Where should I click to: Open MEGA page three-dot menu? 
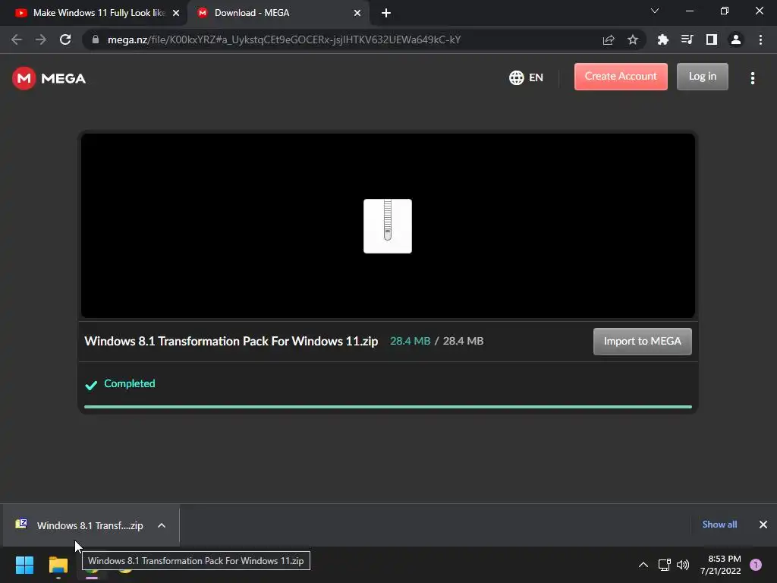click(x=752, y=78)
